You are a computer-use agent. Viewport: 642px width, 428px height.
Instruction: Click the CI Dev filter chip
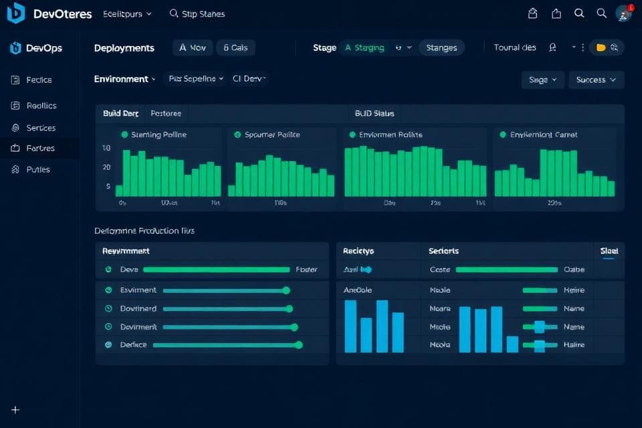point(249,78)
